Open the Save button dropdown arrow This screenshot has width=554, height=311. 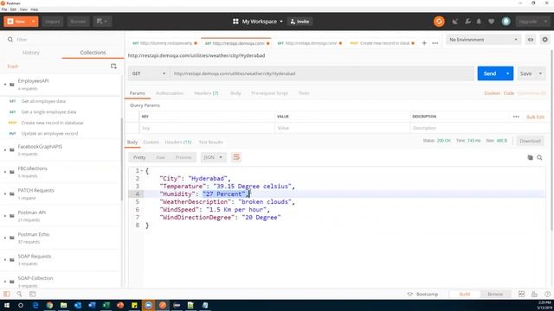coord(540,73)
